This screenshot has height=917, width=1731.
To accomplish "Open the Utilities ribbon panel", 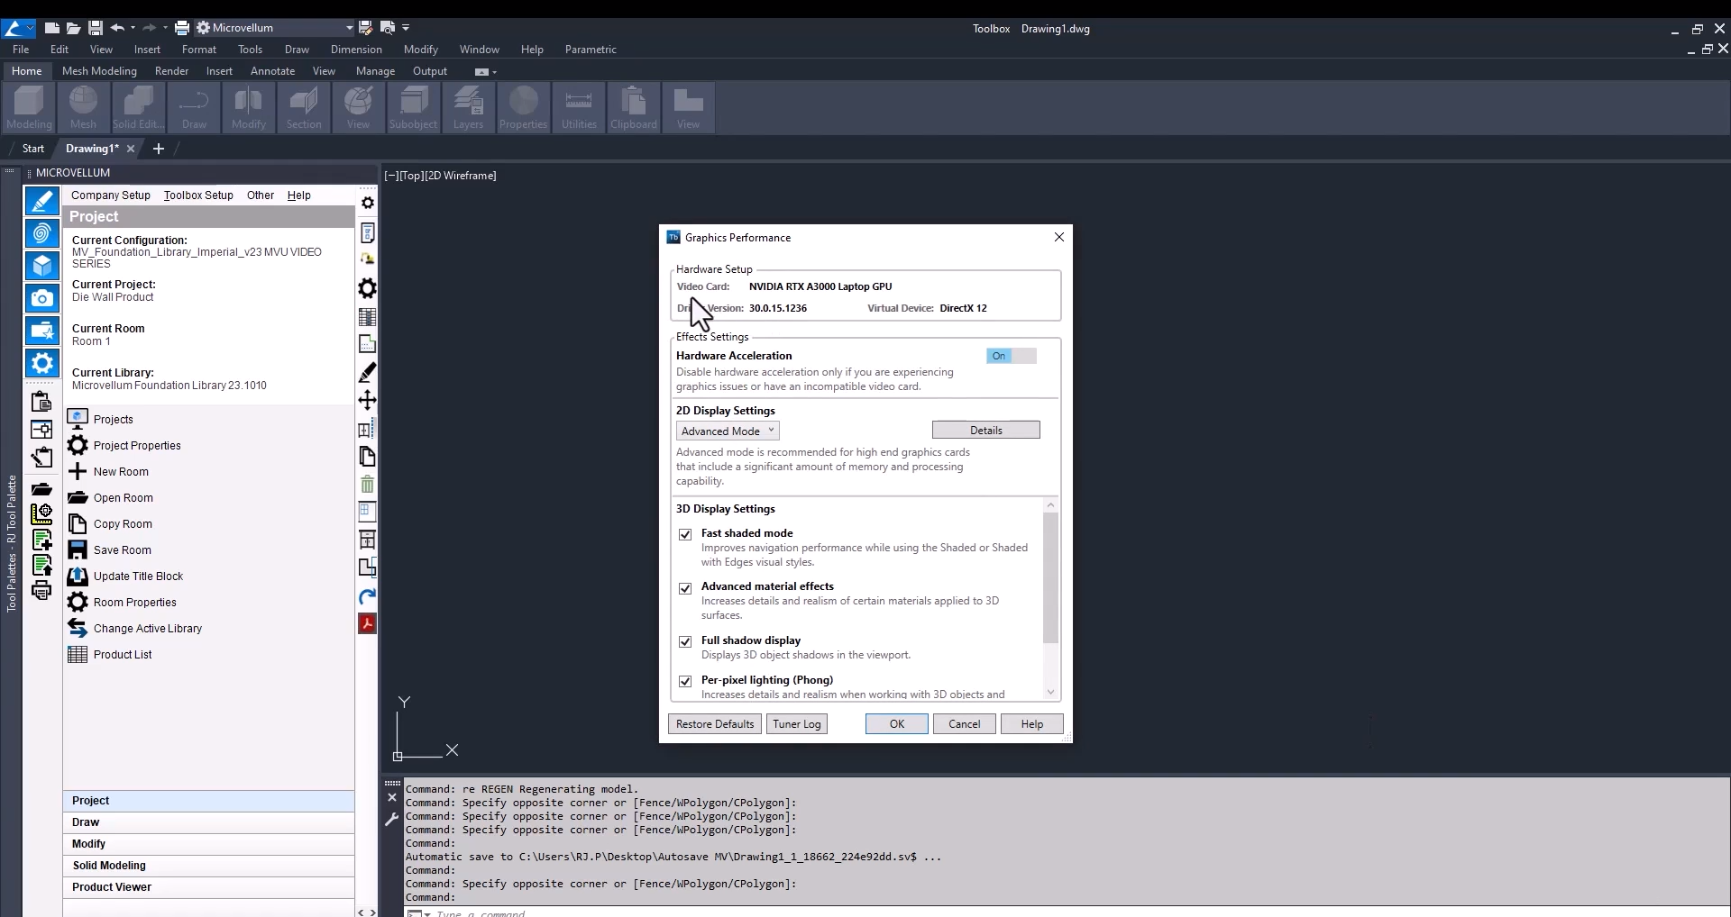I will [x=579, y=108].
